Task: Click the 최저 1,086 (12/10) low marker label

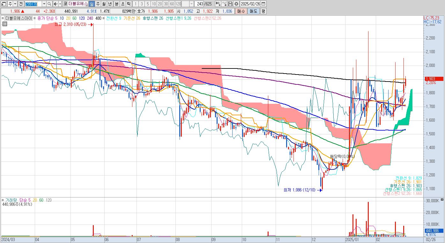Action: pyautogui.click(x=299, y=190)
